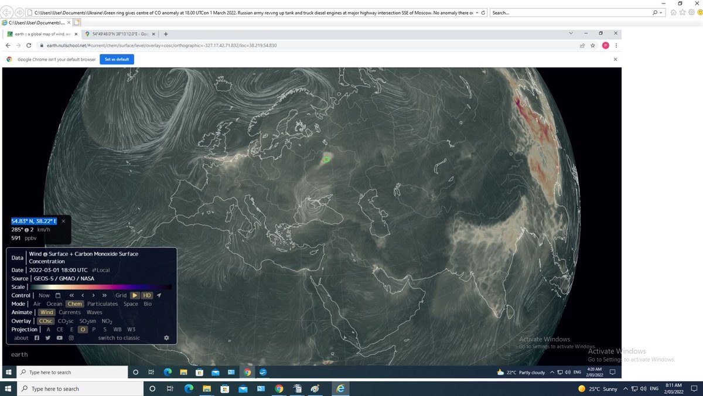Click Set as default button
Image resolution: width=703 pixels, height=396 pixels.
coord(117,59)
